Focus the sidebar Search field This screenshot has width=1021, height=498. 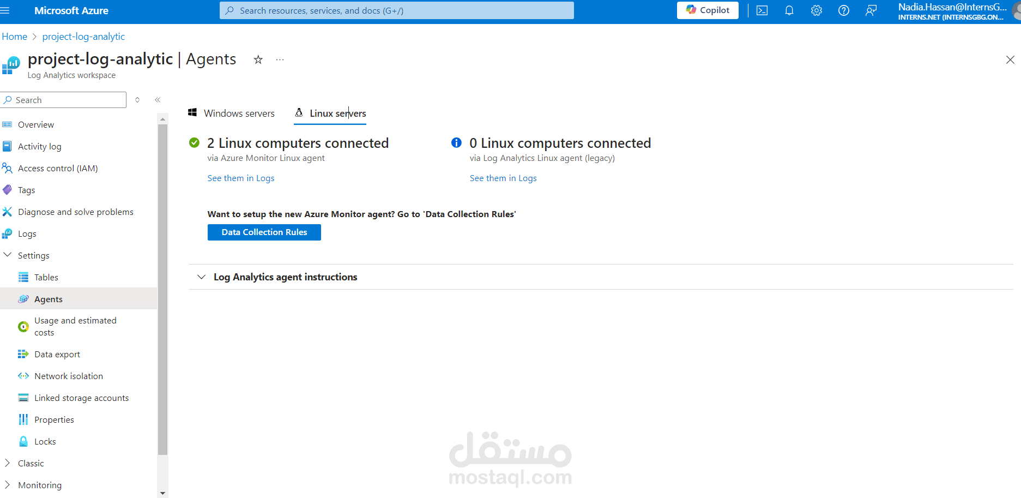click(64, 100)
